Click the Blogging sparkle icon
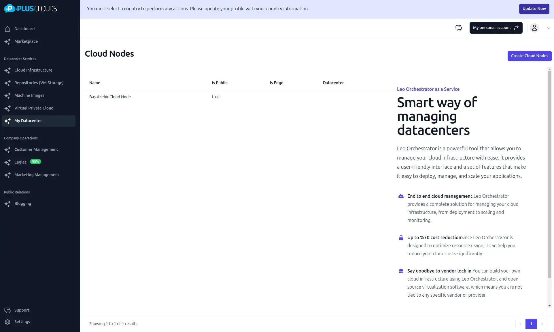 (7, 204)
